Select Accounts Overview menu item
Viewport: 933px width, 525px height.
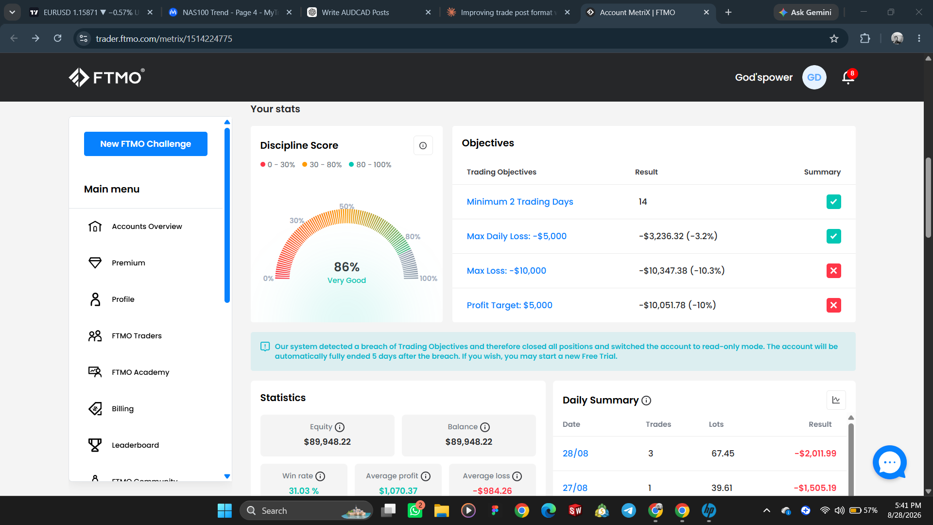click(x=147, y=227)
